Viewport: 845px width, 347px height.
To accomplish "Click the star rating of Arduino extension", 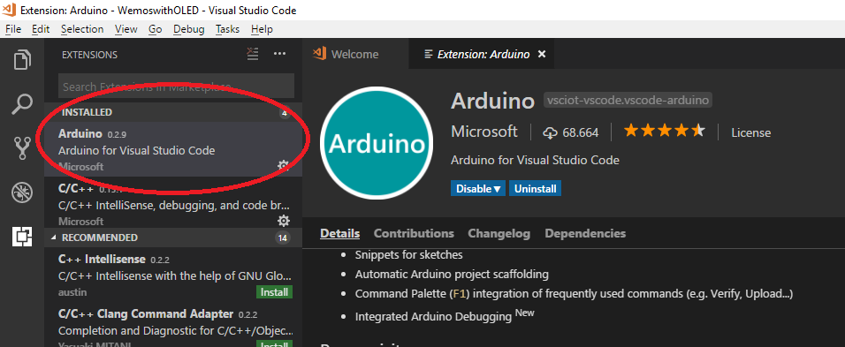I will (664, 132).
